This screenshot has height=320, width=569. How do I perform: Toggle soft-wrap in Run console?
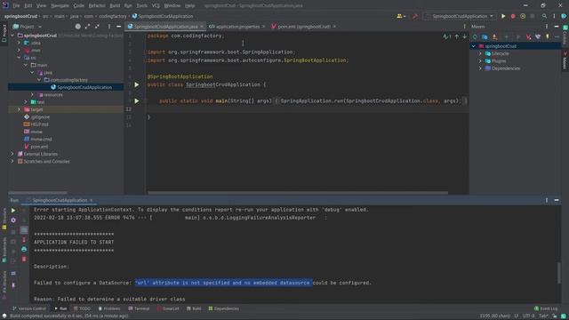click(24, 230)
